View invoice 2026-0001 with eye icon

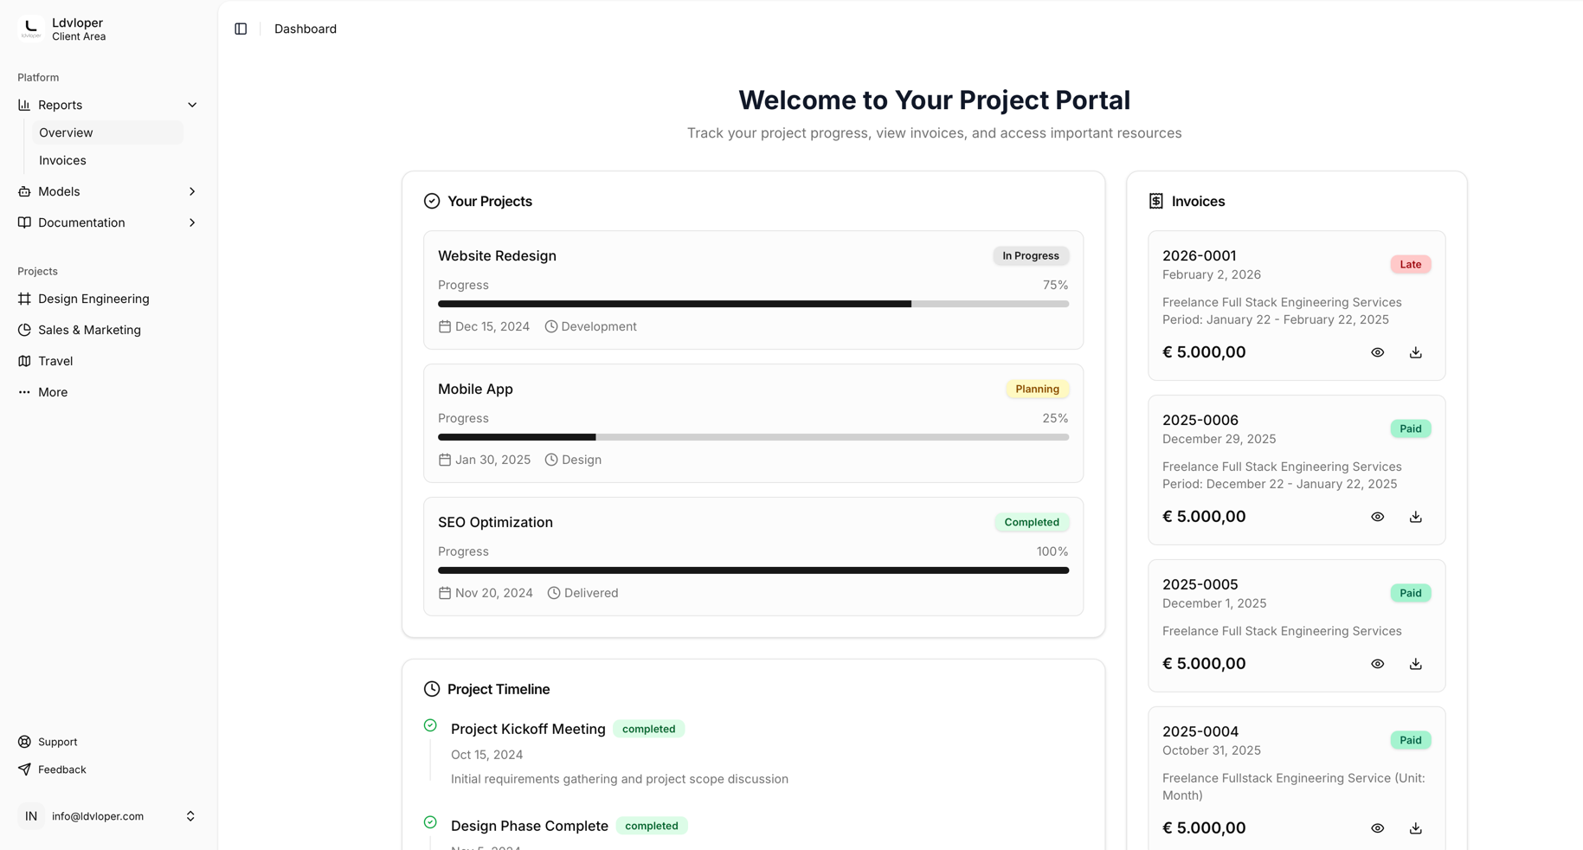[x=1377, y=352]
